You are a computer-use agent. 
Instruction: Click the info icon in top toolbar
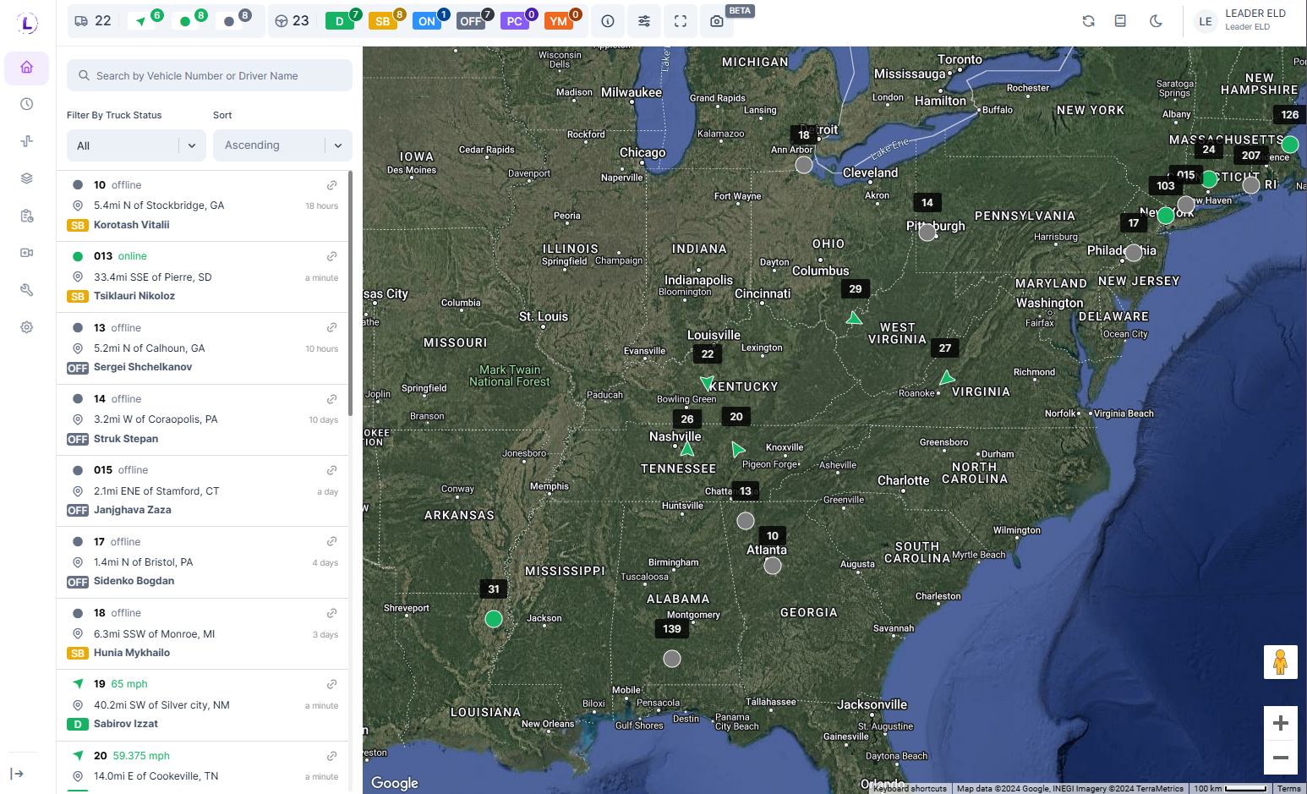(607, 21)
